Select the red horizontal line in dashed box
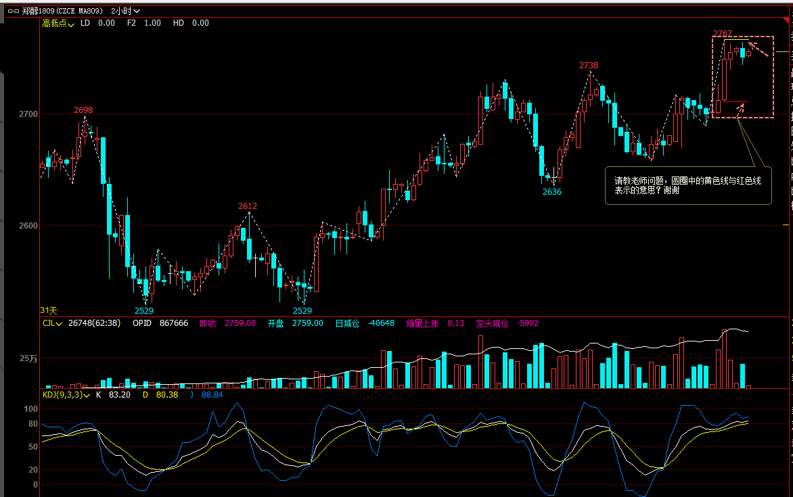The height and width of the screenshot is (497, 793). pyautogui.click(x=736, y=101)
